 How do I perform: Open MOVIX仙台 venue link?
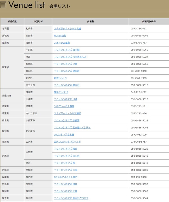click(60, 36)
